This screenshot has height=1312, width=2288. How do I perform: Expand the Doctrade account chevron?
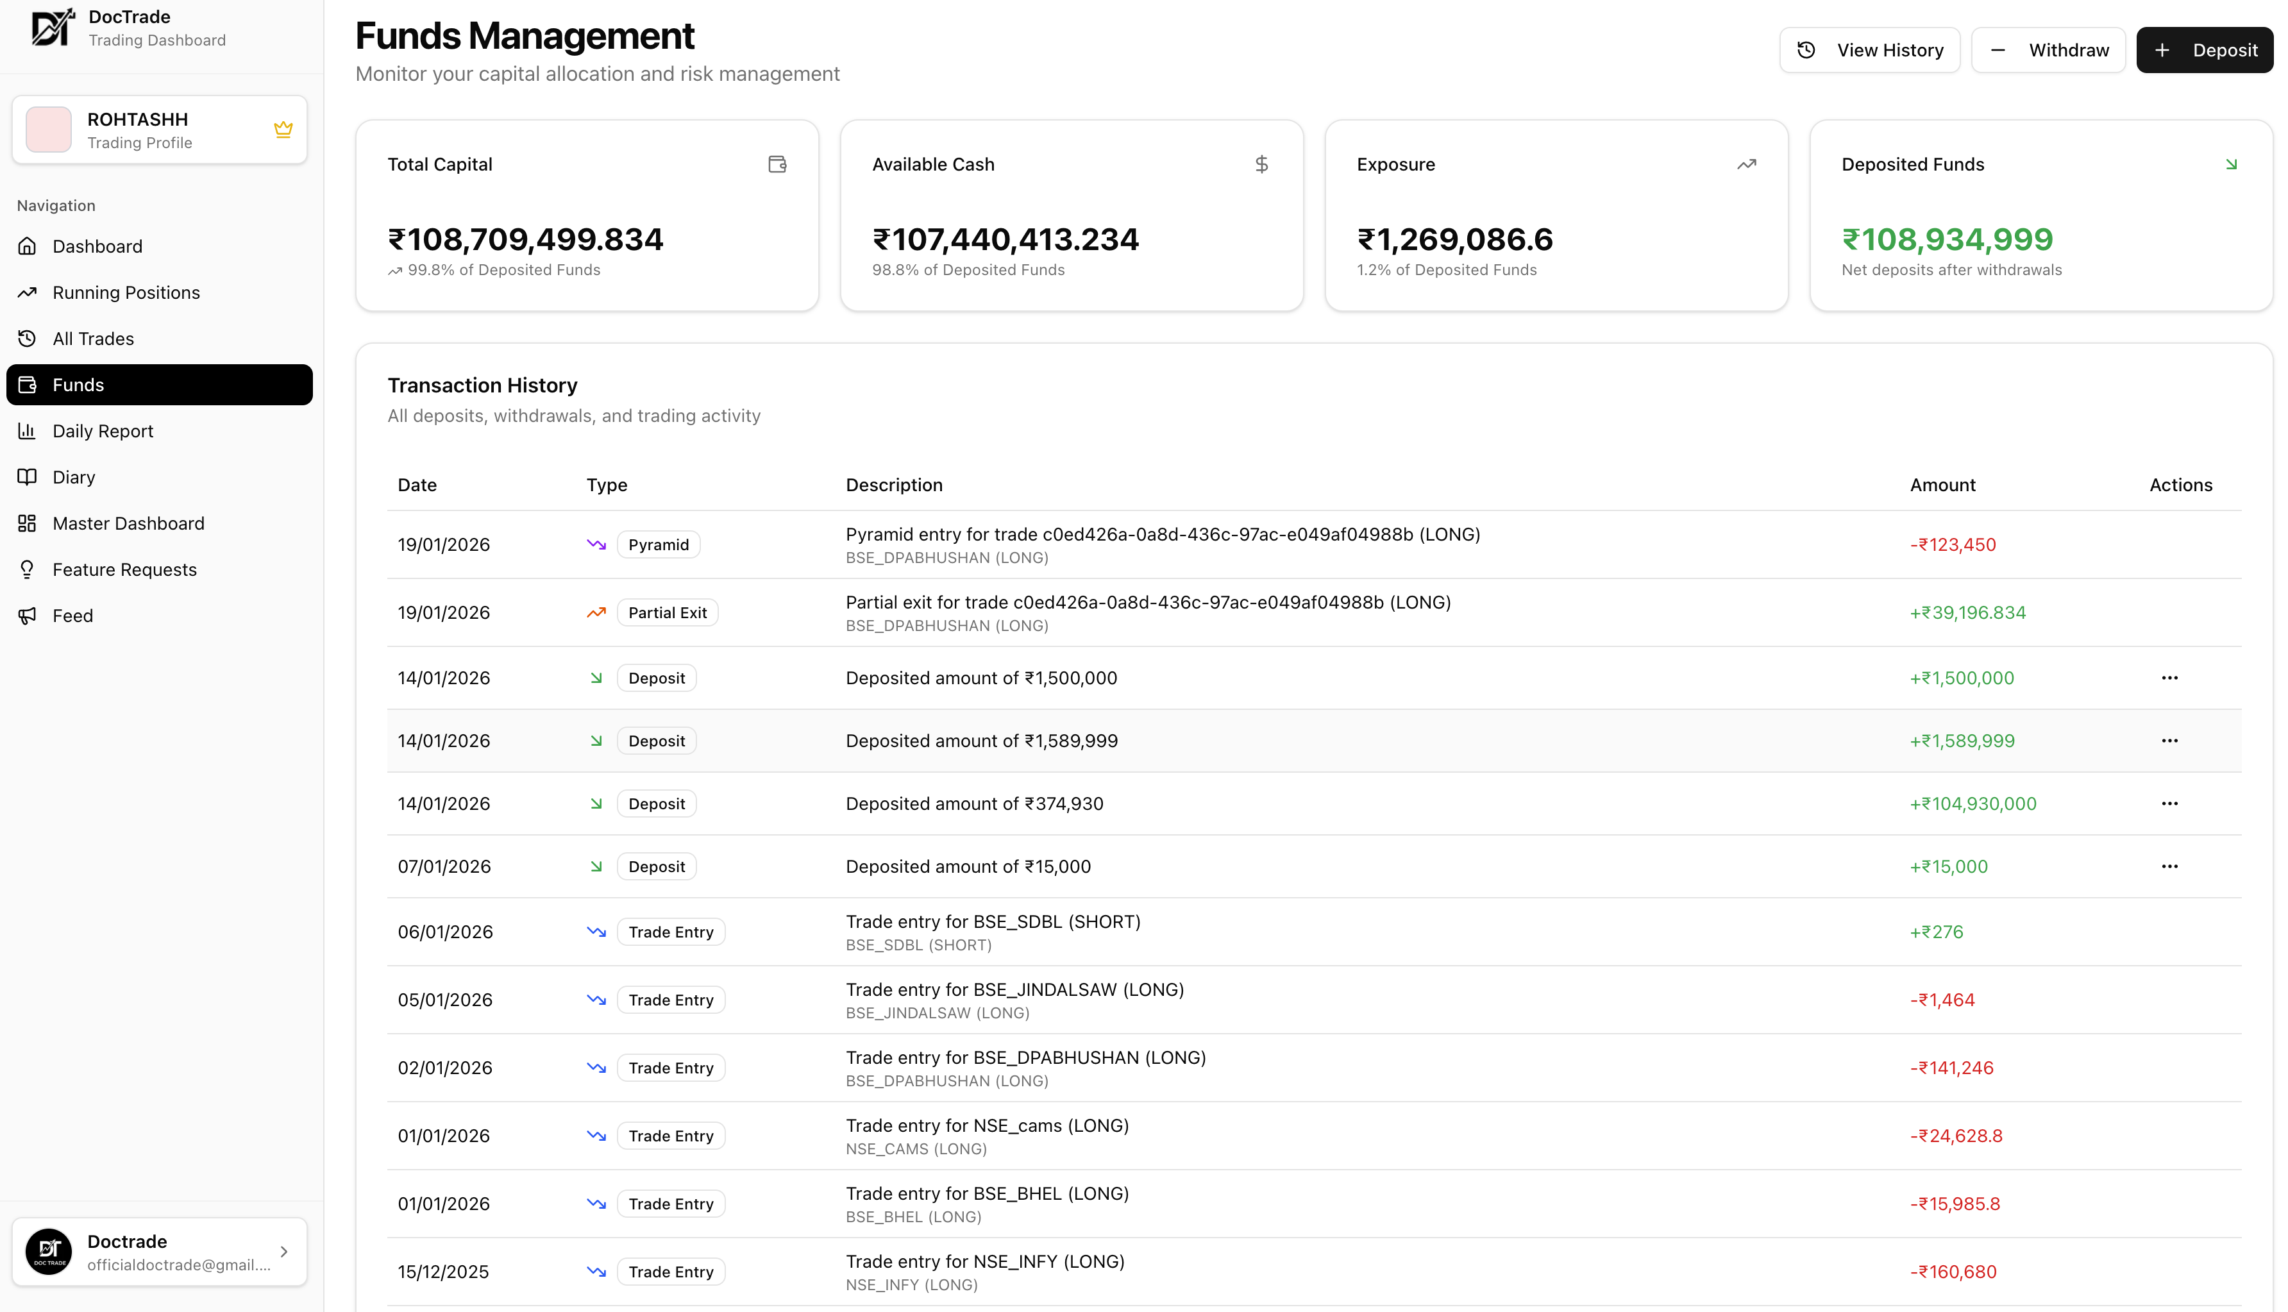coord(284,1252)
